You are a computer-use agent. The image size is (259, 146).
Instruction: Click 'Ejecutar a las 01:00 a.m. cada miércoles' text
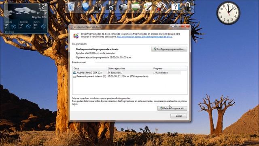point(96,53)
